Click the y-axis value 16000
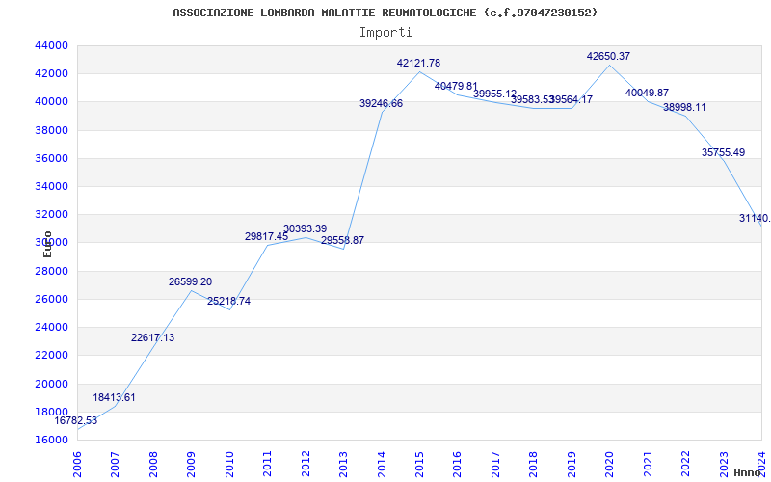 [x=51, y=440]
